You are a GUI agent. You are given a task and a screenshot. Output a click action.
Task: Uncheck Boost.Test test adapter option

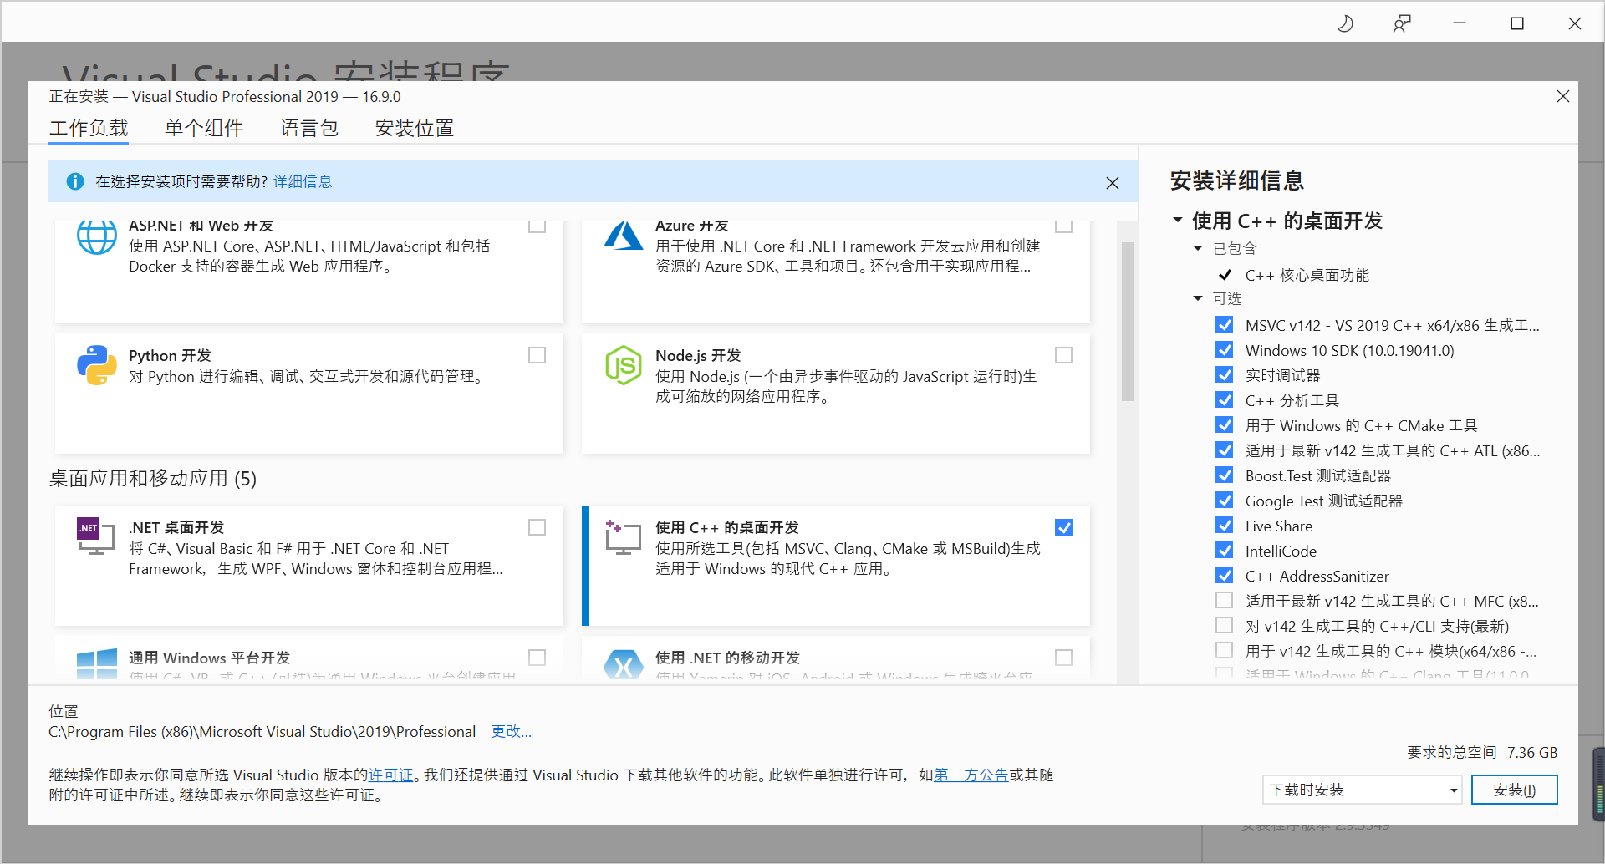click(x=1225, y=475)
